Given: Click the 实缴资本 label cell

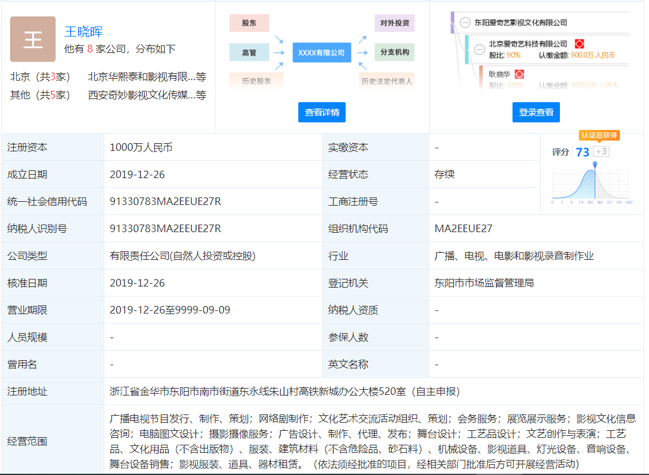Looking at the screenshot, I should pos(376,148).
